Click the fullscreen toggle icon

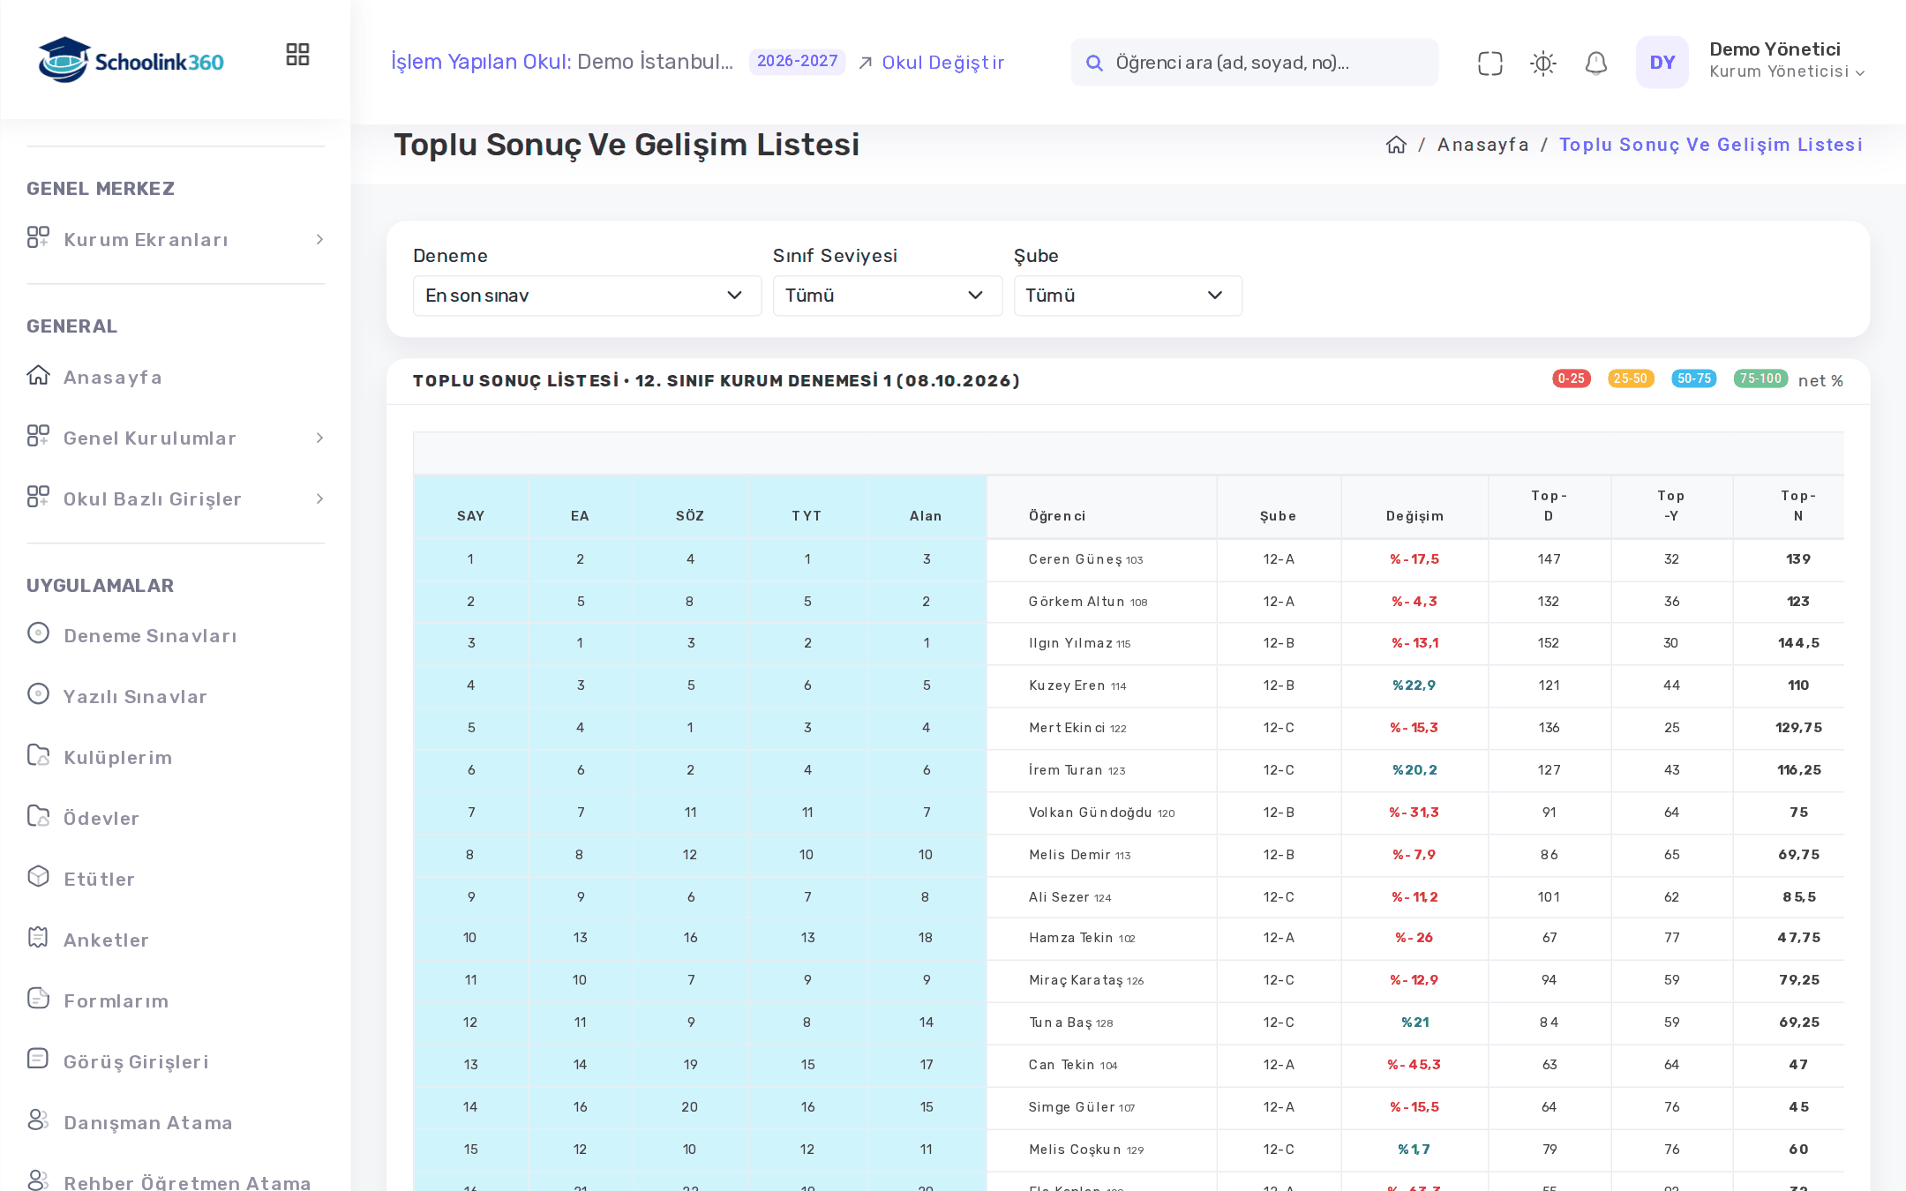tap(1490, 63)
